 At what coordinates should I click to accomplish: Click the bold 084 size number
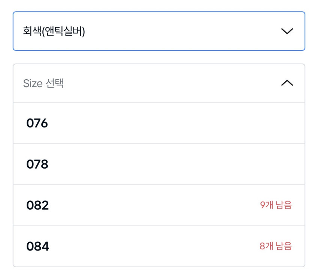click(x=37, y=247)
